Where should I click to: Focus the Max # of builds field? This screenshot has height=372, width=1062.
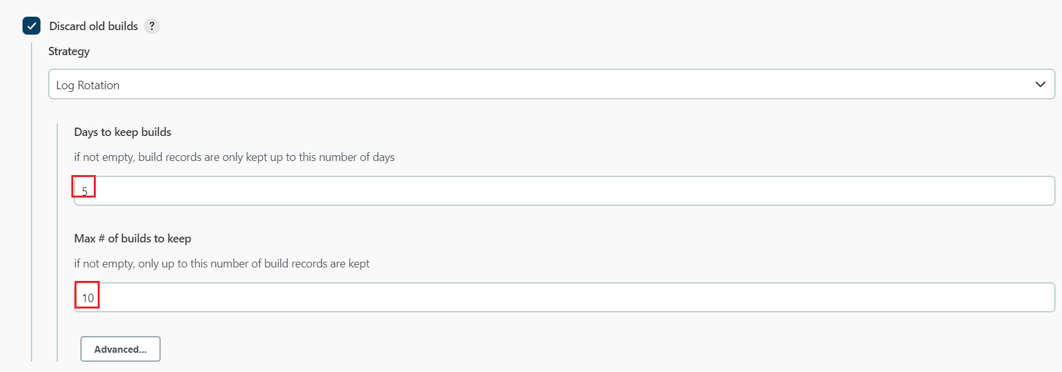[564, 297]
